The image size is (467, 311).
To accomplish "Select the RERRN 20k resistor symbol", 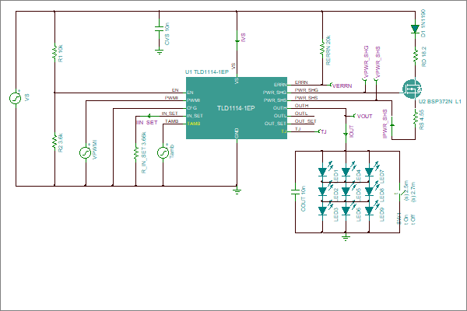I will (322, 47).
